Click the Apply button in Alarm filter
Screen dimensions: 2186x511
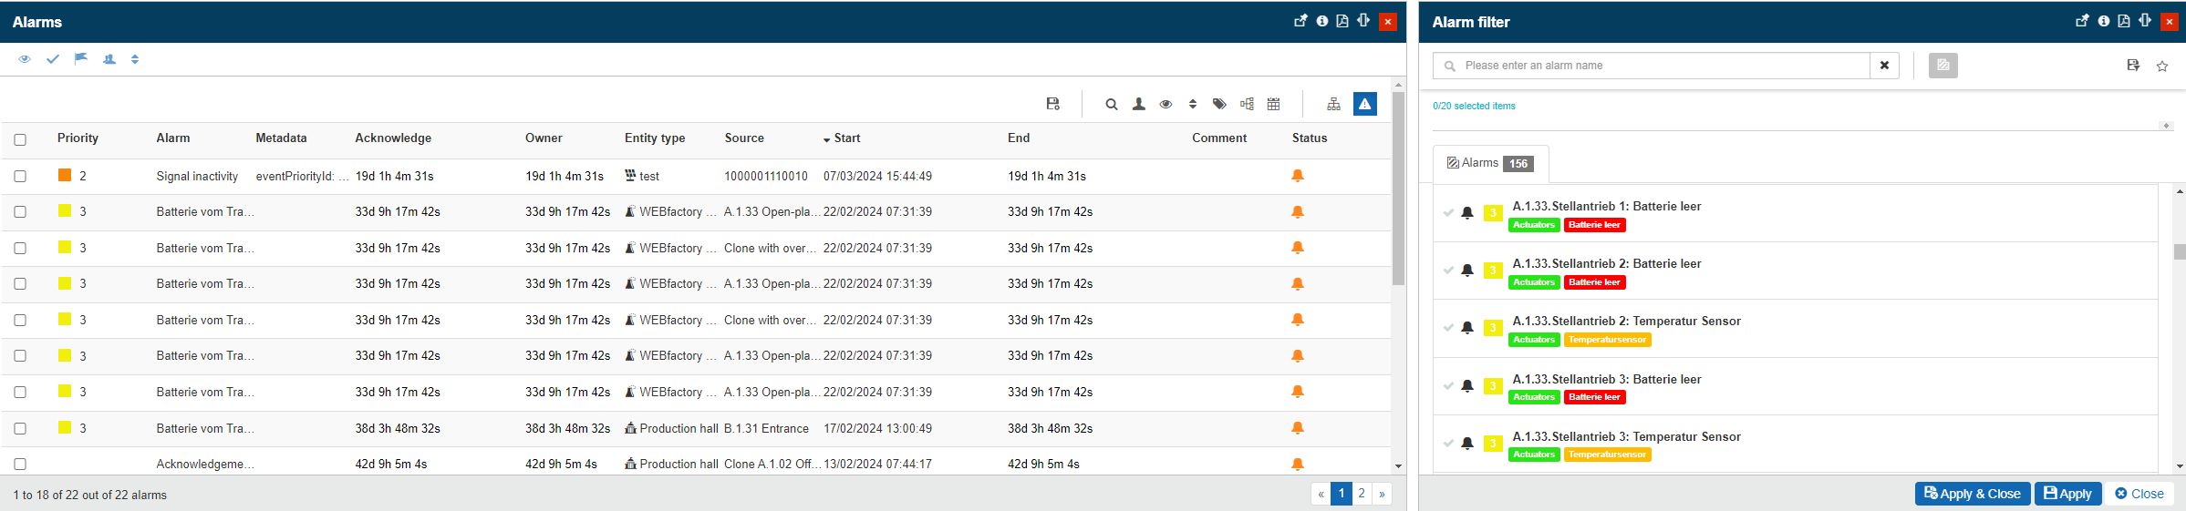(2067, 494)
